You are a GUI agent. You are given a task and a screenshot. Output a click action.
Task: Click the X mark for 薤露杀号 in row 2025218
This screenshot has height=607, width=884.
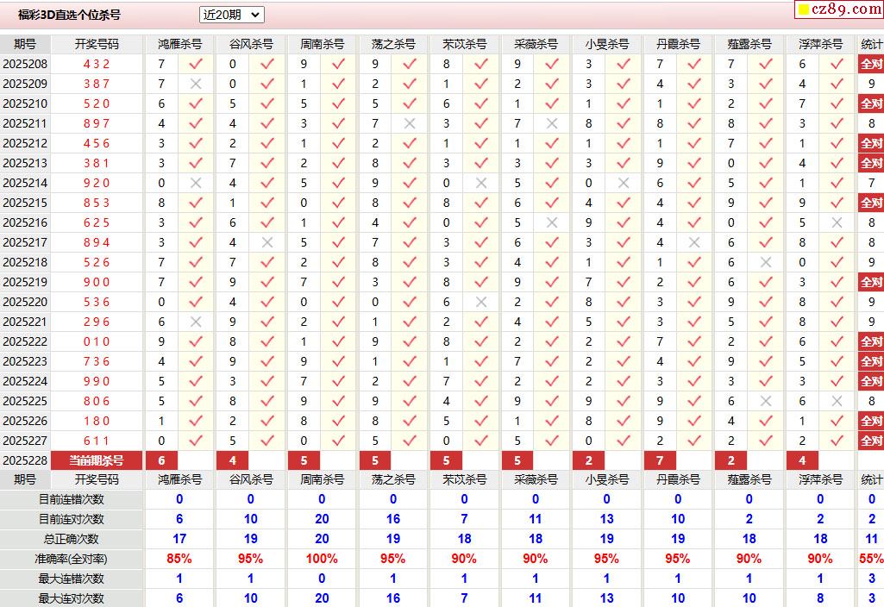[x=766, y=262]
